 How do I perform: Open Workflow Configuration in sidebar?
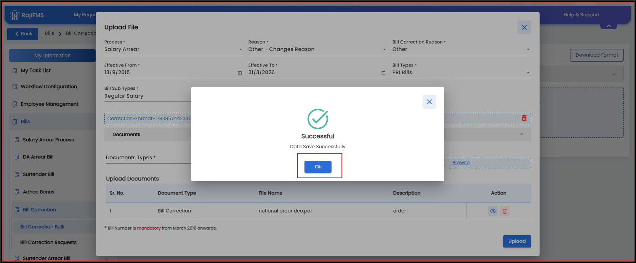49,87
